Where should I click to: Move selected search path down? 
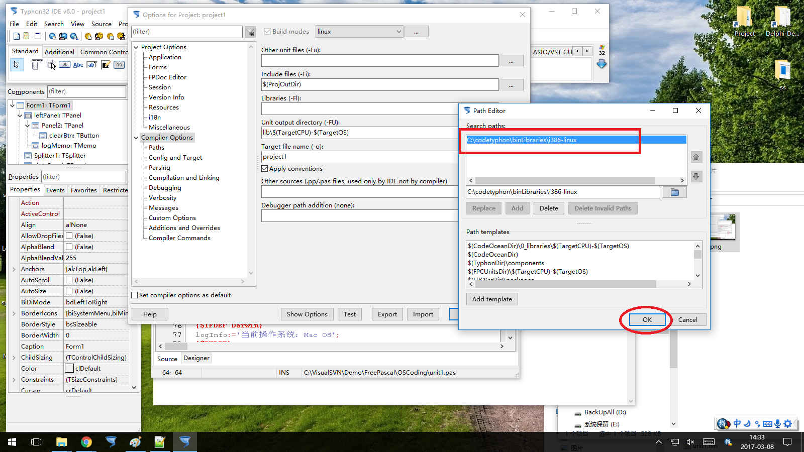click(696, 176)
